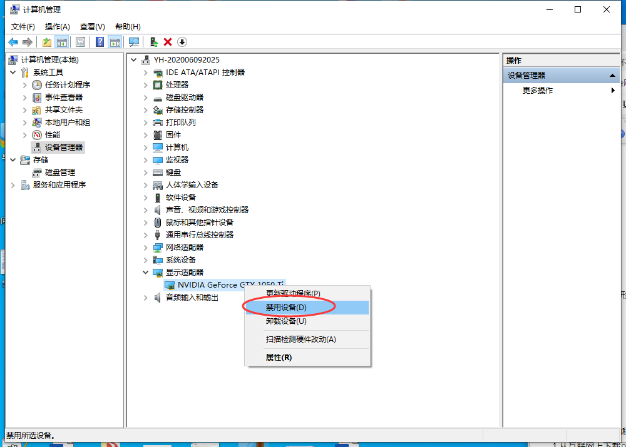Expand the 网络适配器 node

point(146,248)
